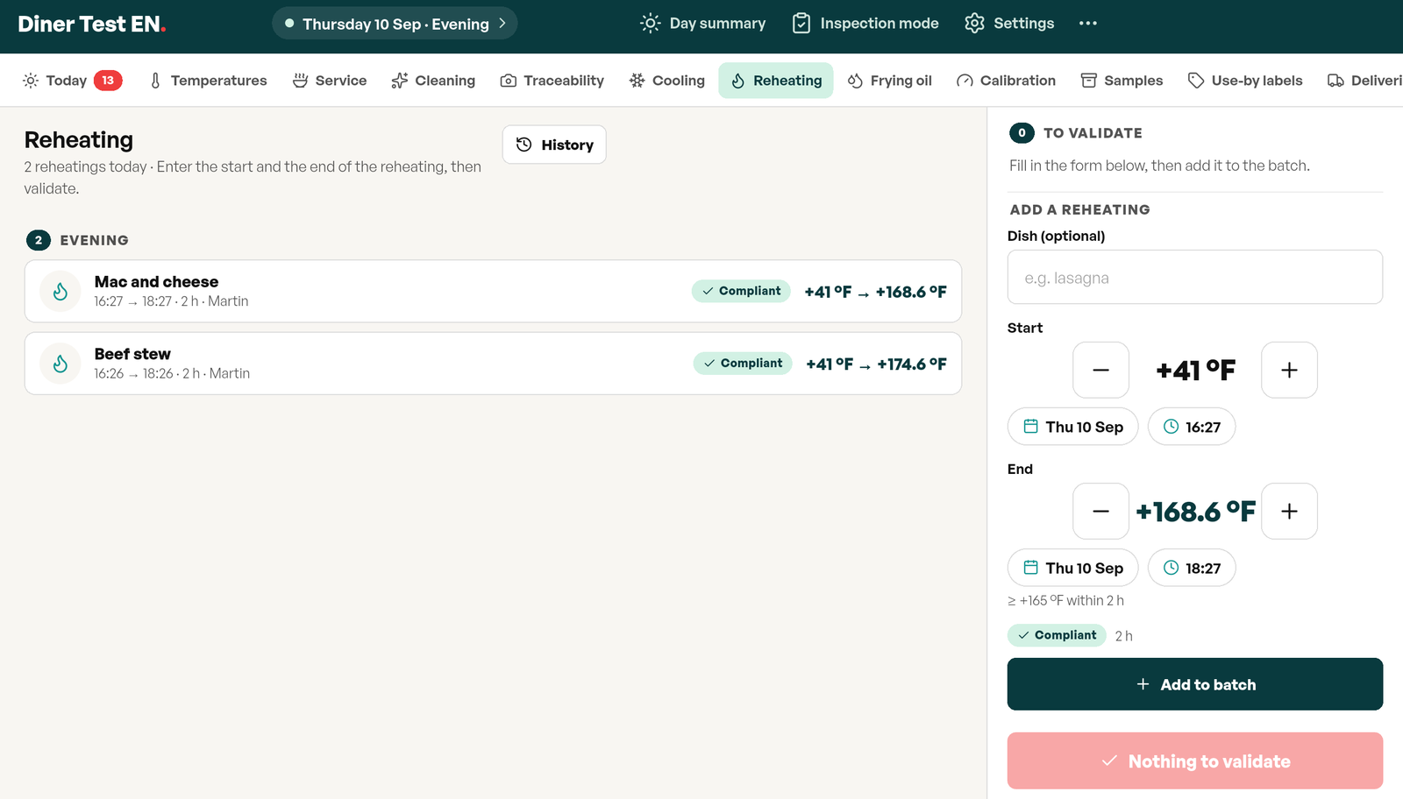Open the Mac and cheese reheating entry
The height and width of the screenshot is (799, 1403).
(493, 291)
